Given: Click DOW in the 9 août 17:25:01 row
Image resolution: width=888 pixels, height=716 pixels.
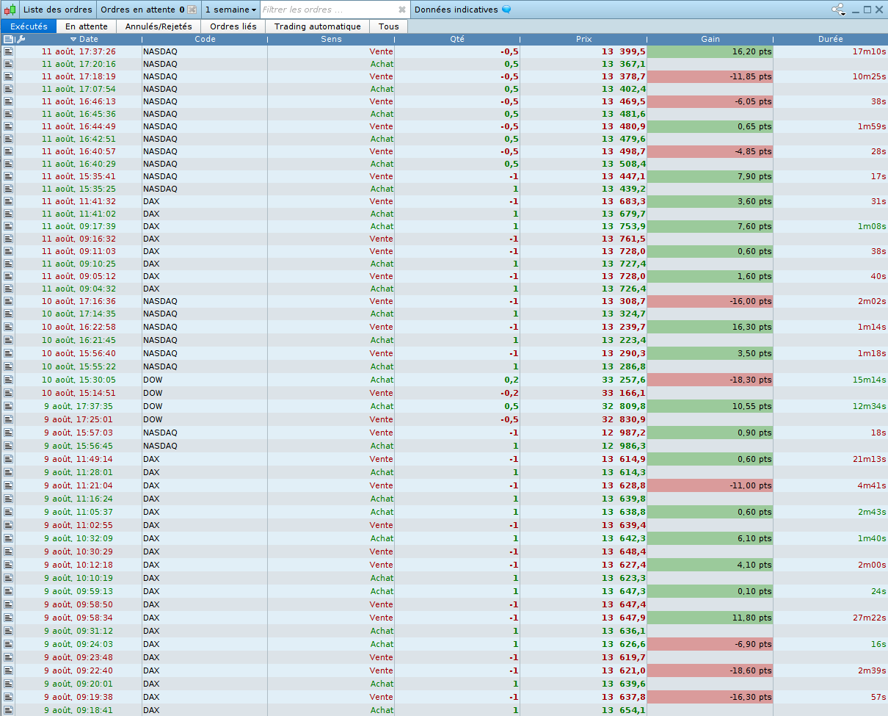Looking at the screenshot, I should (x=153, y=419).
